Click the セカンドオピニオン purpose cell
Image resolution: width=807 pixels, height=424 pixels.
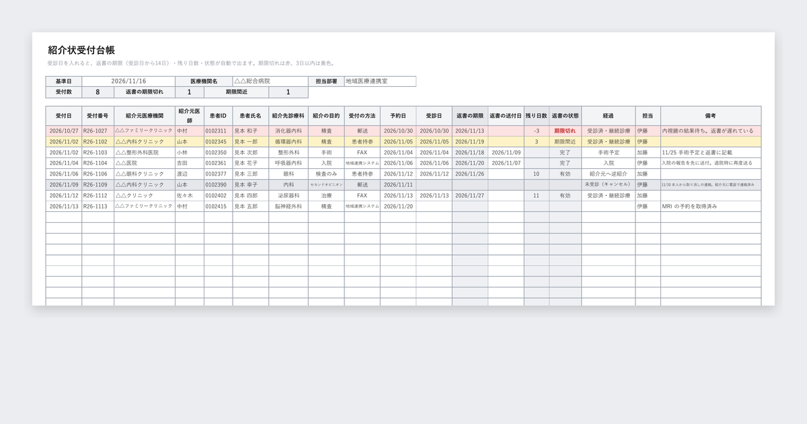tap(326, 184)
